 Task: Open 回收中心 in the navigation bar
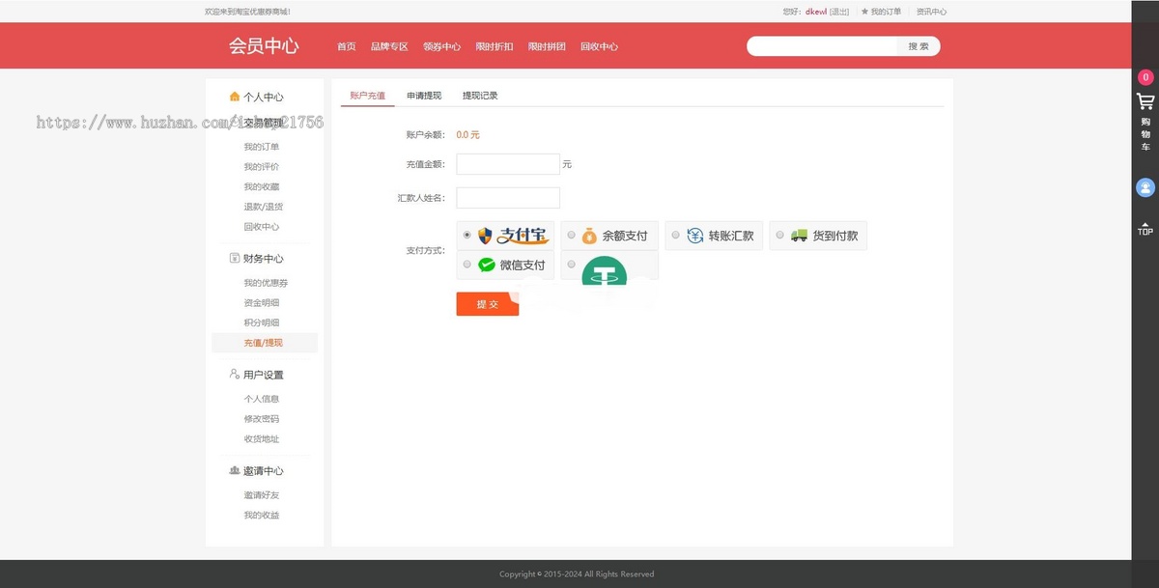(x=599, y=46)
